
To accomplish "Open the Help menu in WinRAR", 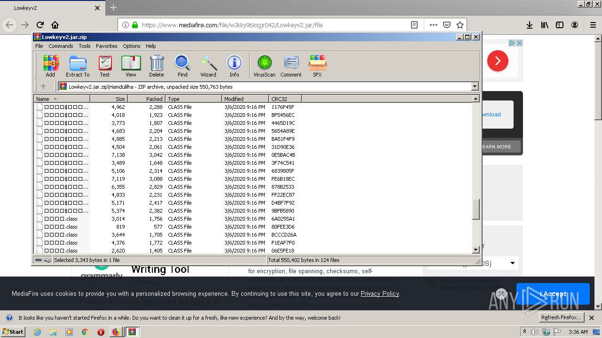I will point(150,46).
